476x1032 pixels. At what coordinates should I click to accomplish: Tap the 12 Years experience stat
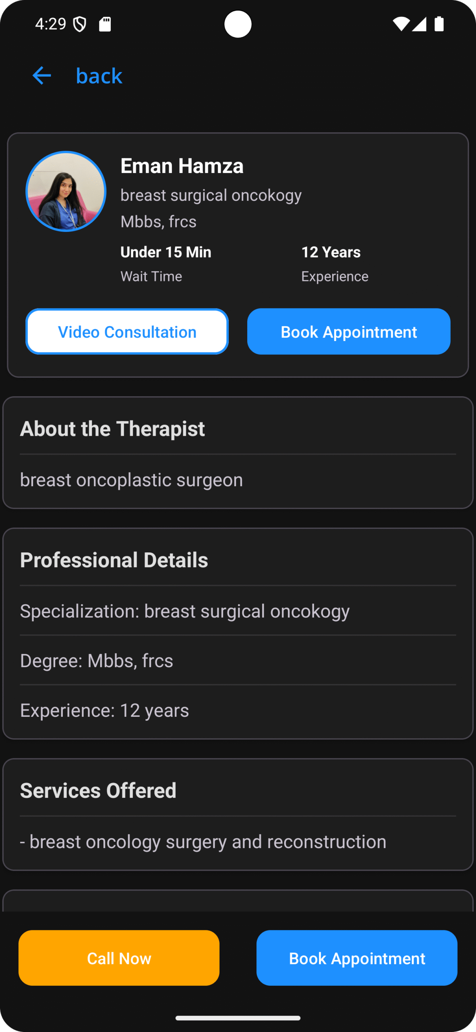[331, 252]
